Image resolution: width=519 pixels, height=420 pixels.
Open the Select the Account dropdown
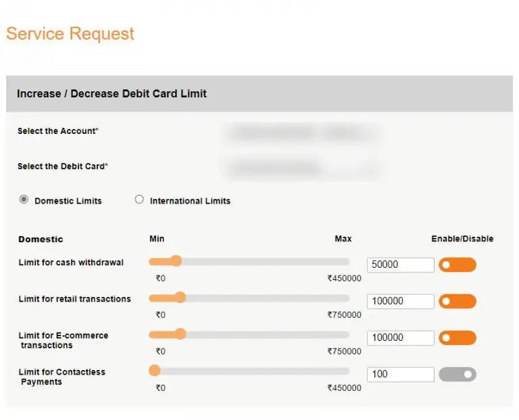301,133
